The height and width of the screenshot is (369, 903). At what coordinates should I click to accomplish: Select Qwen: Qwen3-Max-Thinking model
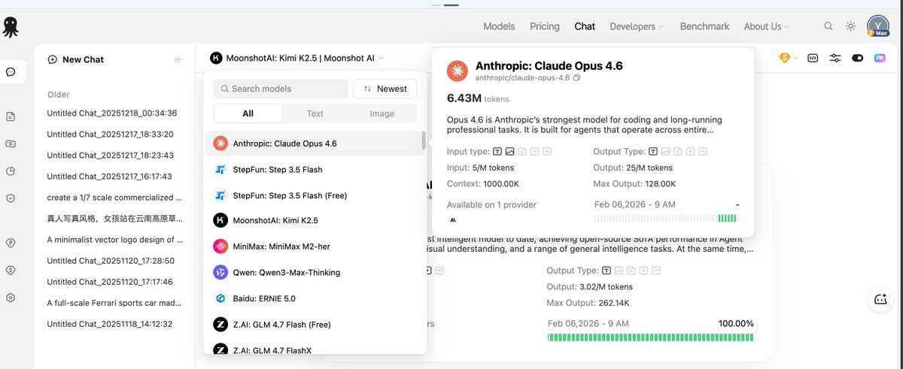[x=313, y=272]
